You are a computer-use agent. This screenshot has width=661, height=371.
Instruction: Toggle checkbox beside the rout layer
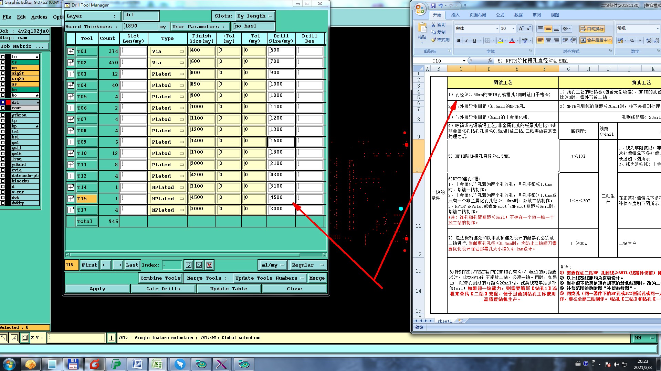(3, 108)
